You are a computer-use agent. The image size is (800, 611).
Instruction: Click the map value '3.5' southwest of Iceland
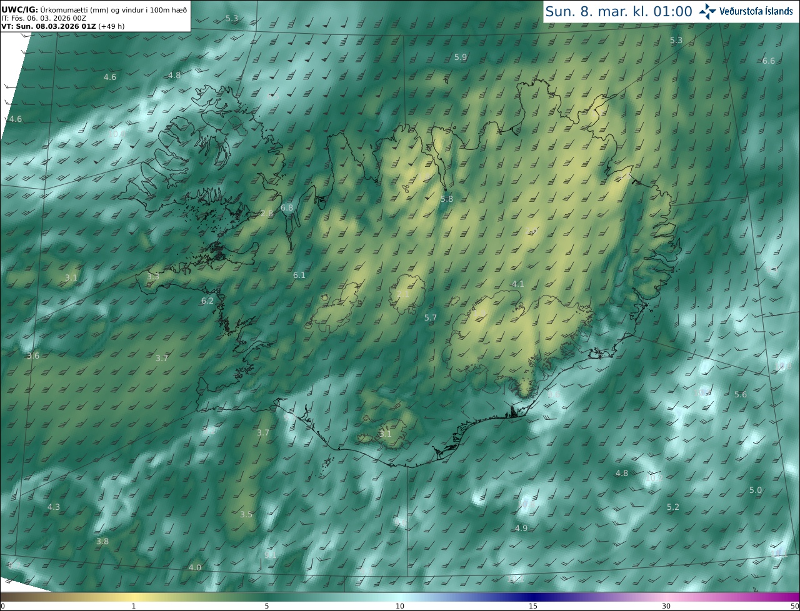[x=246, y=515]
